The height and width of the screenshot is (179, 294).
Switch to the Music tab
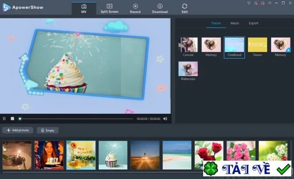click(235, 23)
